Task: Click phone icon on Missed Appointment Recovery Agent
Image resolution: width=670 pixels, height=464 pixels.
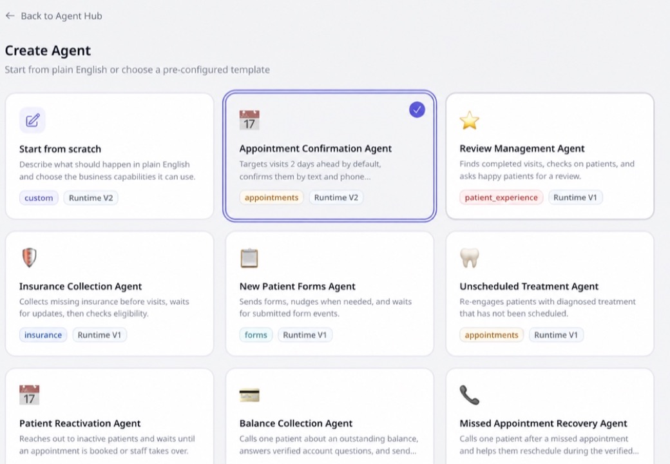Action: pyautogui.click(x=470, y=395)
